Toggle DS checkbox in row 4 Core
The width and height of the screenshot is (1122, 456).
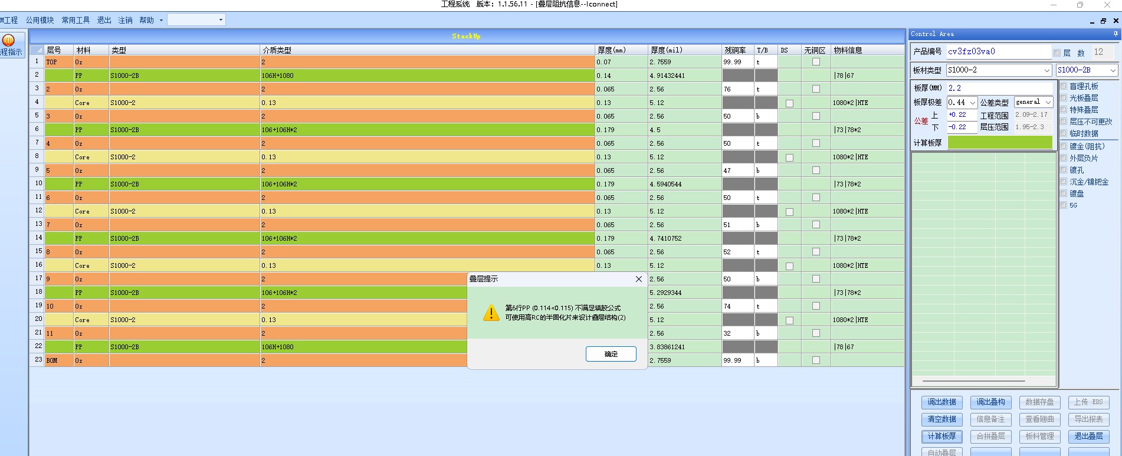(789, 103)
